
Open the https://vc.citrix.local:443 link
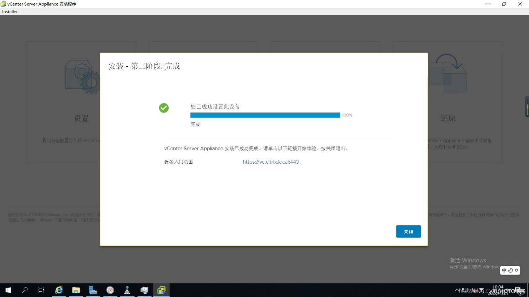tap(271, 162)
